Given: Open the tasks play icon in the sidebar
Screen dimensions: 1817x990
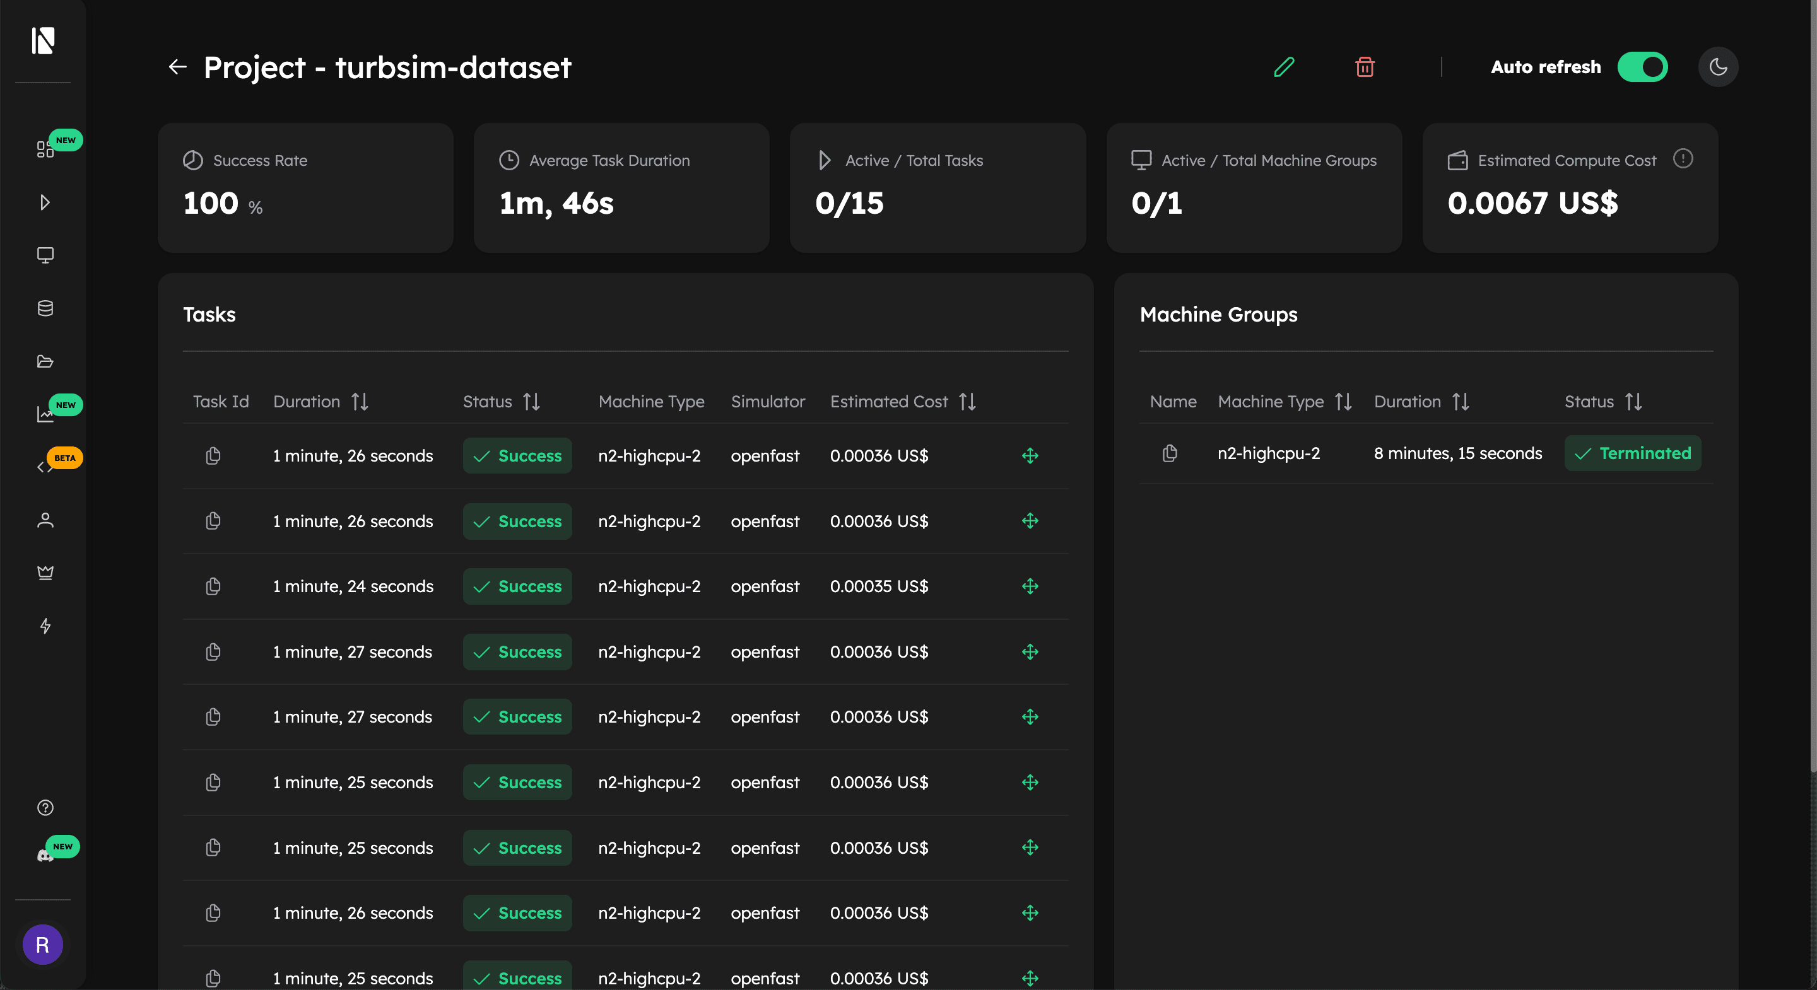Looking at the screenshot, I should [45, 202].
